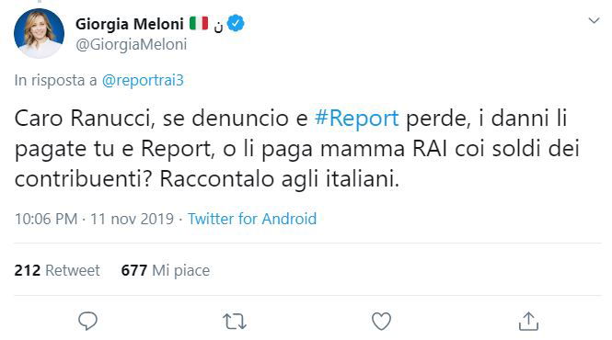The width and height of the screenshot is (612, 340).
Task: View the 677 Mi piace list
Action: [x=166, y=270]
